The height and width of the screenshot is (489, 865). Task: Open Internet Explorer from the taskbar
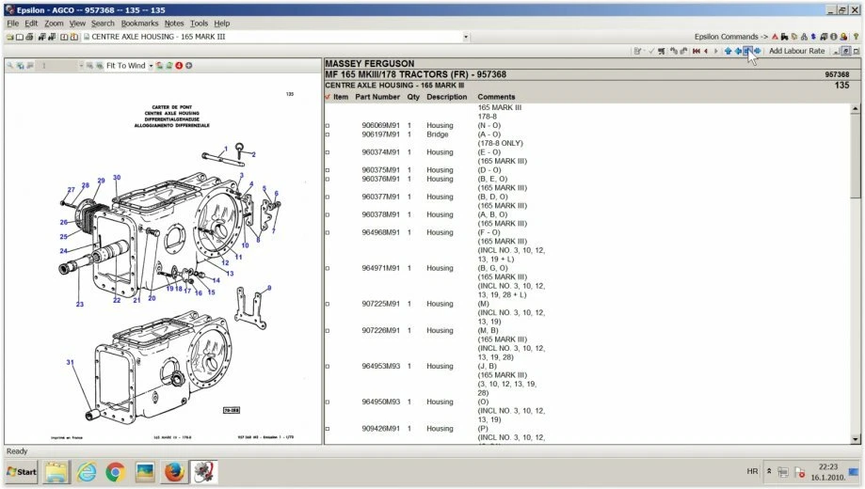click(x=87, y=472)
